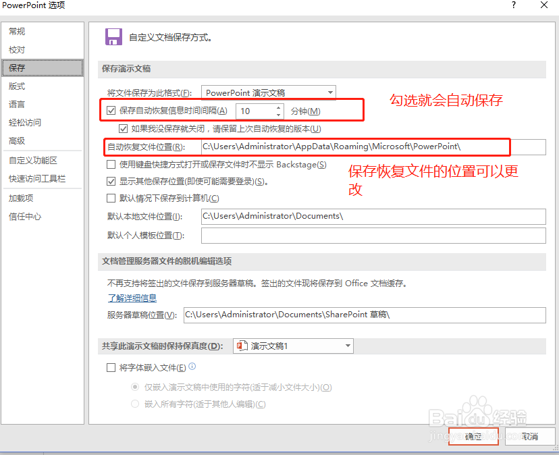Select the 嵌入所有字符 radio button

pyautogui.click(x=134, y=404)
